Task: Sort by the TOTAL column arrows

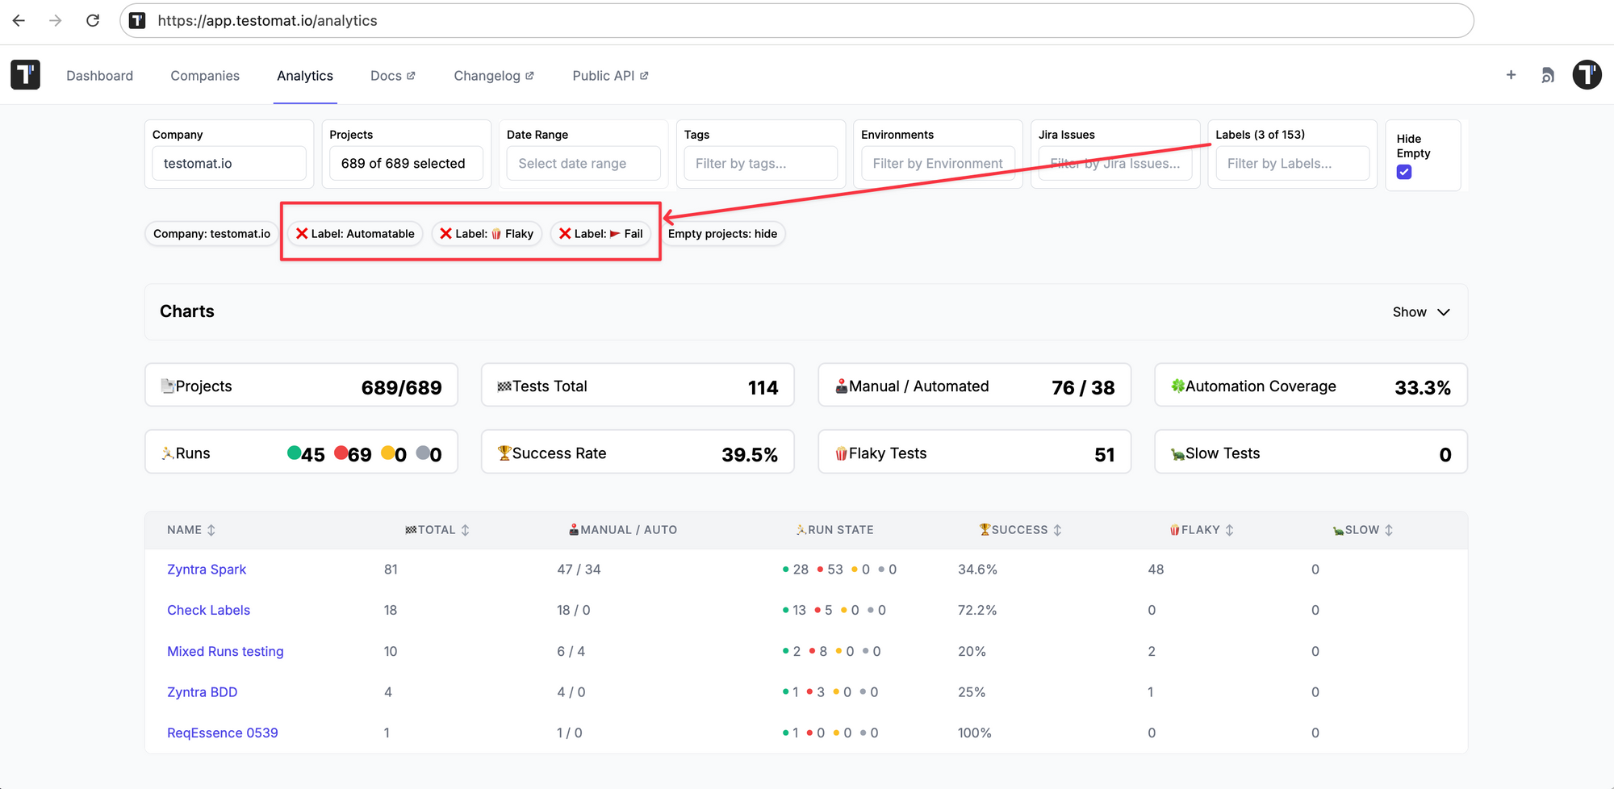Action: tap(465, 530)
